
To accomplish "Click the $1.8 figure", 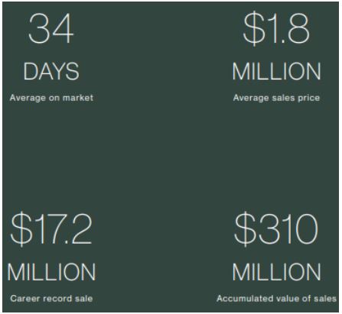I will pos(276,28).
